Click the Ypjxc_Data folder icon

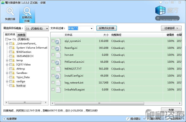[14, 77]
